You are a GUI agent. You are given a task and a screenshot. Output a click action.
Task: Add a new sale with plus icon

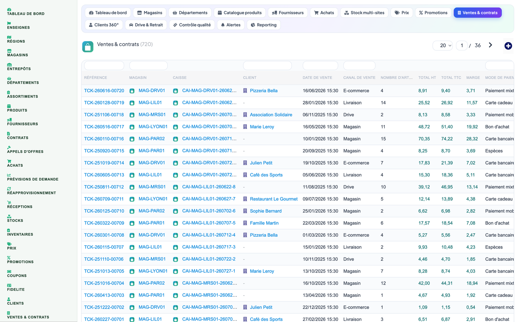tap(508, 46)
